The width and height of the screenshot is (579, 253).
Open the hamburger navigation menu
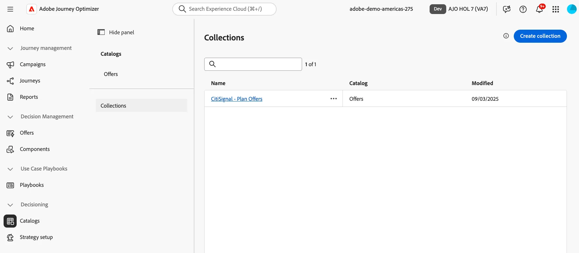[10, 9]
